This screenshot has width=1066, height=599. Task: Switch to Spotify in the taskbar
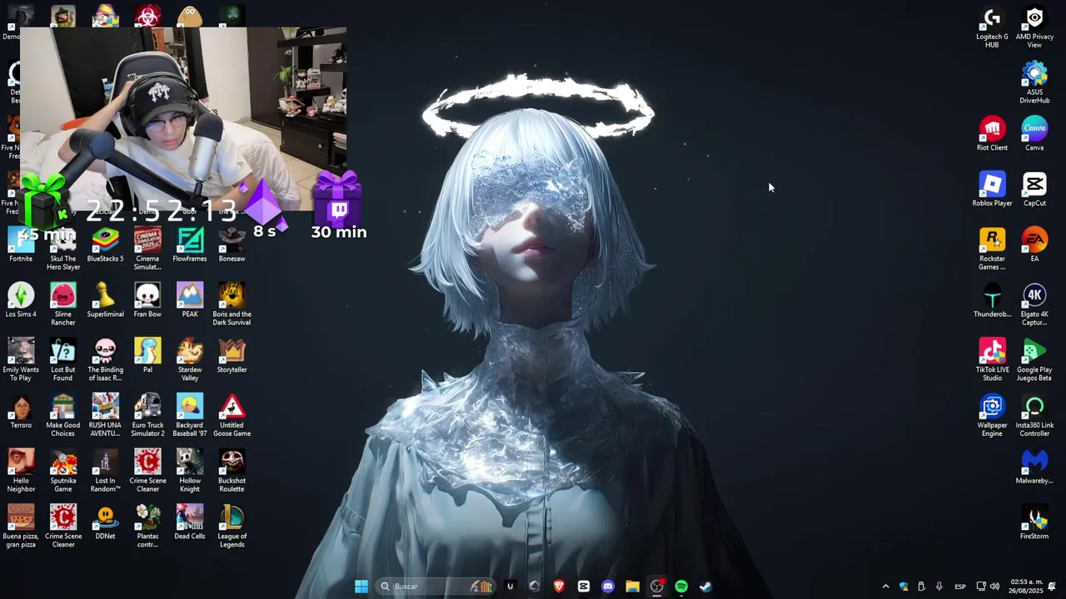point(681,587)
